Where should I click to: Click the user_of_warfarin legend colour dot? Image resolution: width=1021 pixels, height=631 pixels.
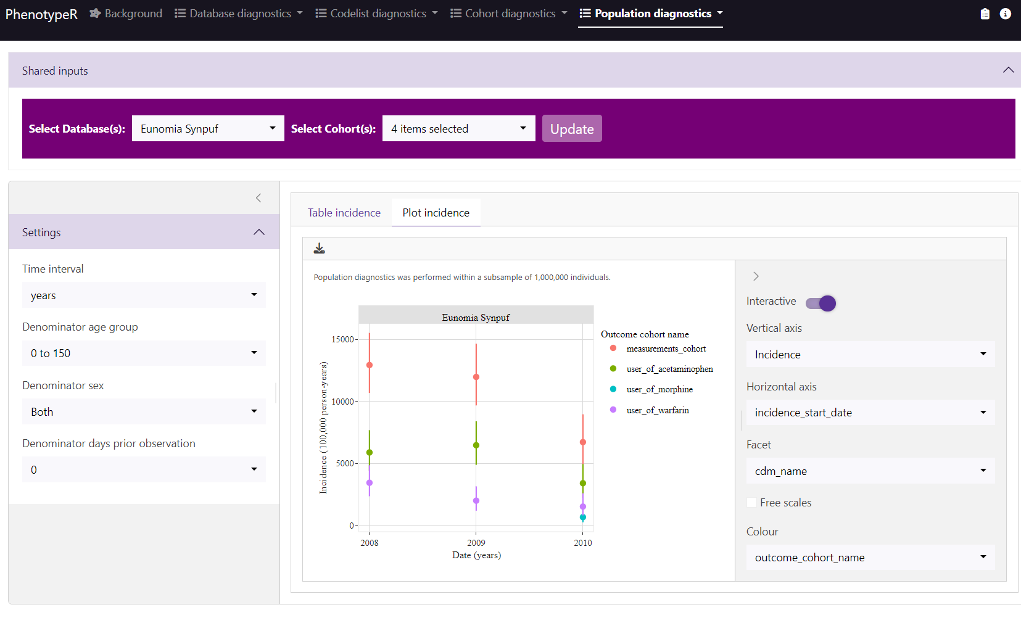613,410
